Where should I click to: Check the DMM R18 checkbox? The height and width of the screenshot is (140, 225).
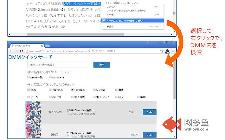(51, 77)
